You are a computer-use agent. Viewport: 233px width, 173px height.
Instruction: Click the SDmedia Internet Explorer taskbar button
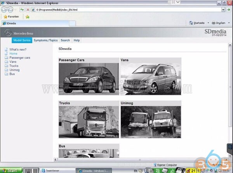click(94, 171)
